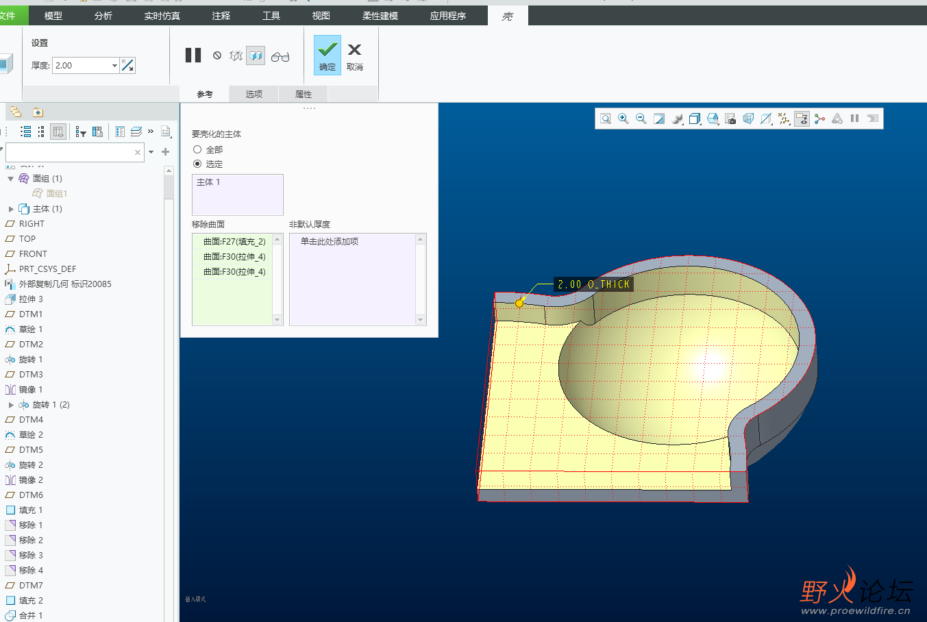Click the no-preview circle icon in ribbon
The image size is (927, 622).
(217, 55)
